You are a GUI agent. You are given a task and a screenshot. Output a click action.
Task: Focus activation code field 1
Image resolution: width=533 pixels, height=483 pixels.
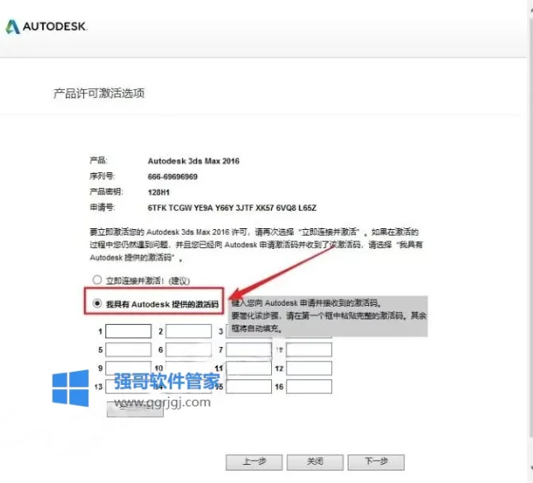(x=129, y=331)
